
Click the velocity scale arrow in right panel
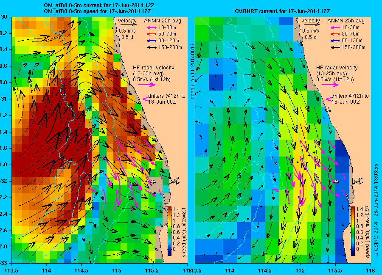click(312, 24)
